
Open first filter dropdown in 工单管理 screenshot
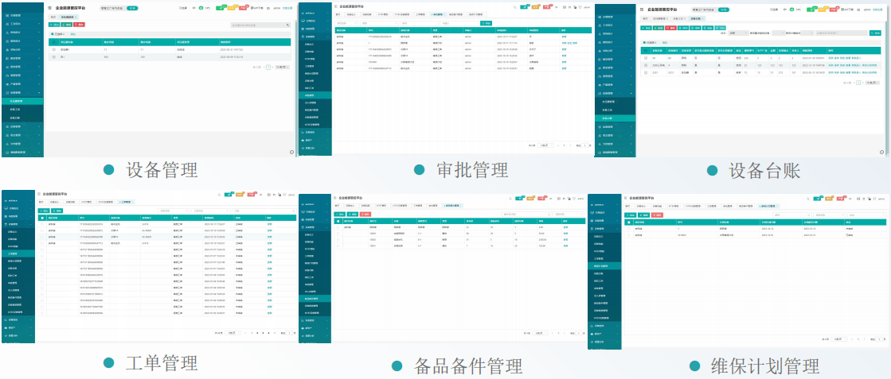point(174,211)
